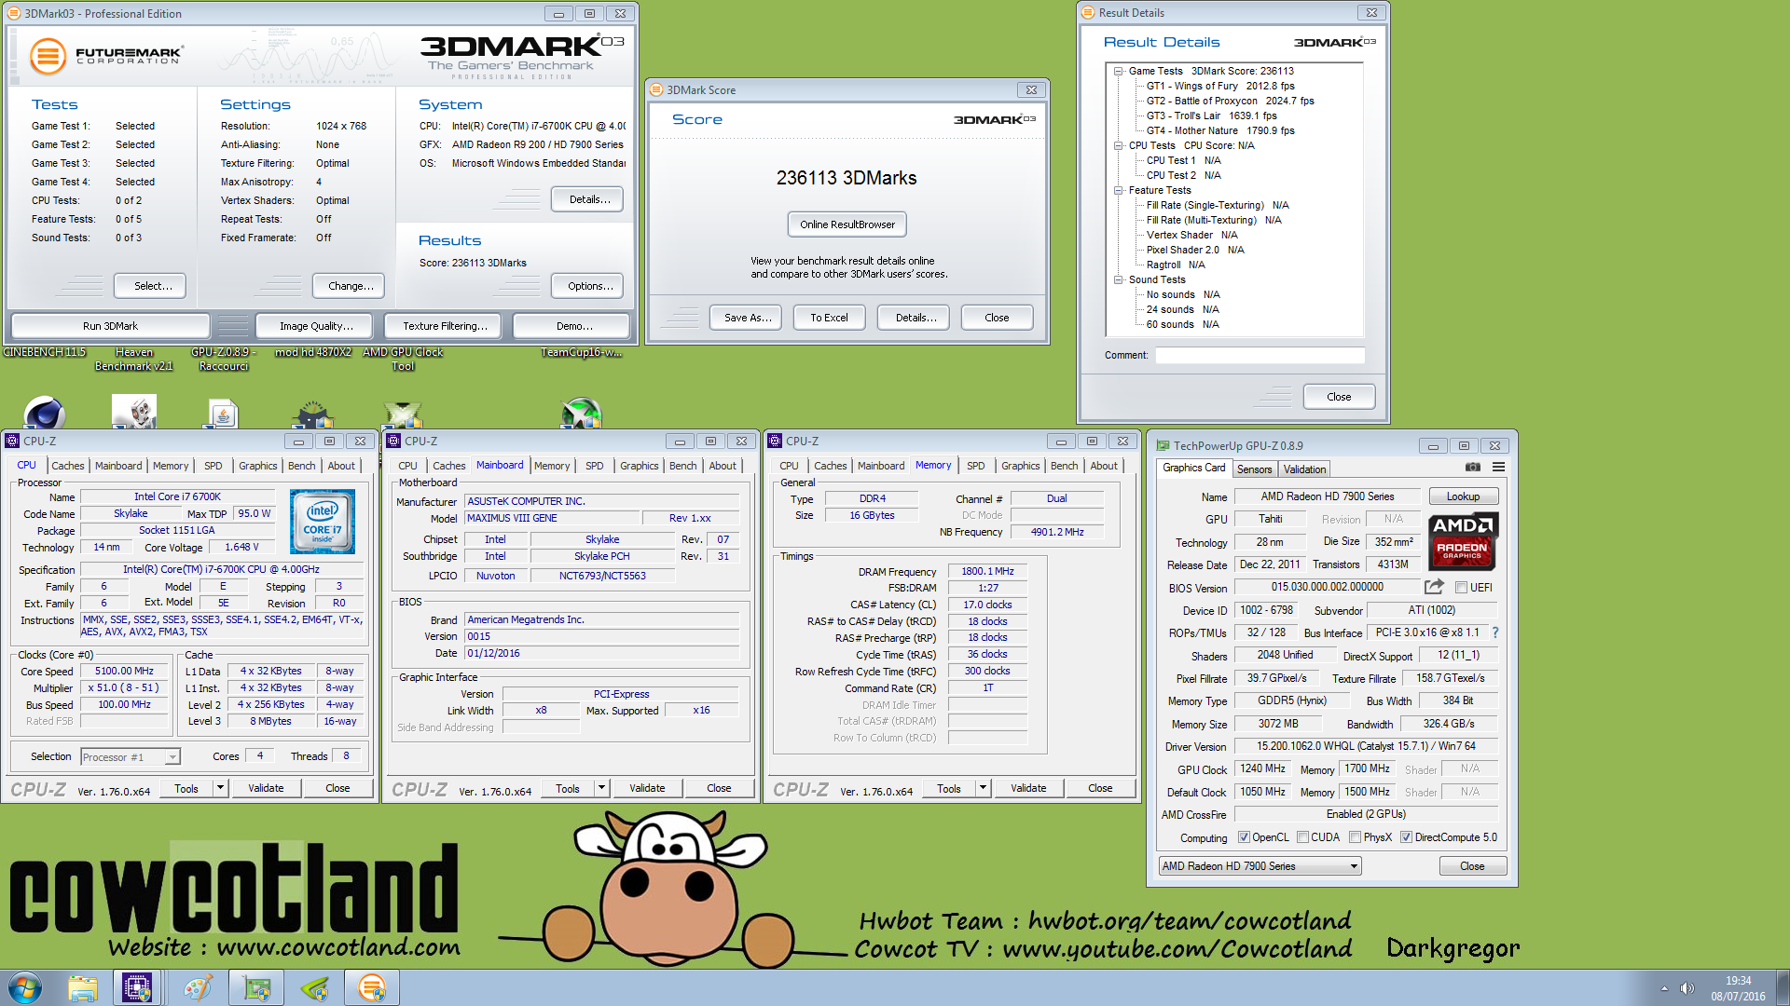This screenshot has width=1790, height=1006.
Task: Click the GPU-Z title bar app icon
Action: click(x=1163, y=445)
